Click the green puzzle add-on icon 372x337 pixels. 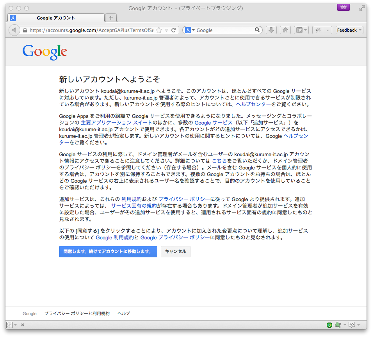coord(338,325)
